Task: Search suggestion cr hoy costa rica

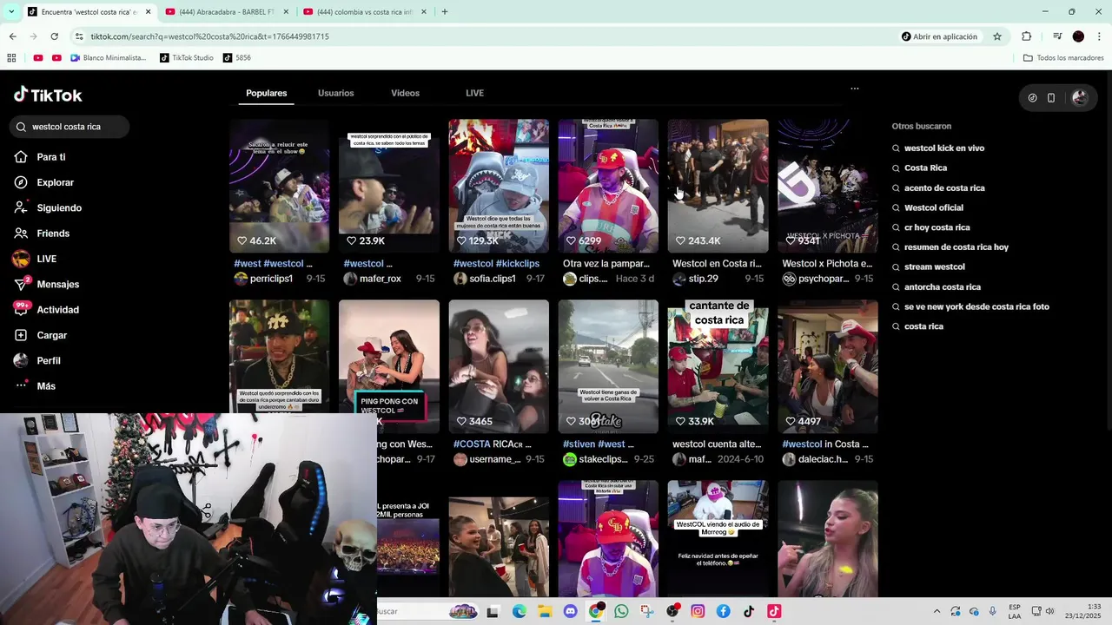Action: pos(937,227)
